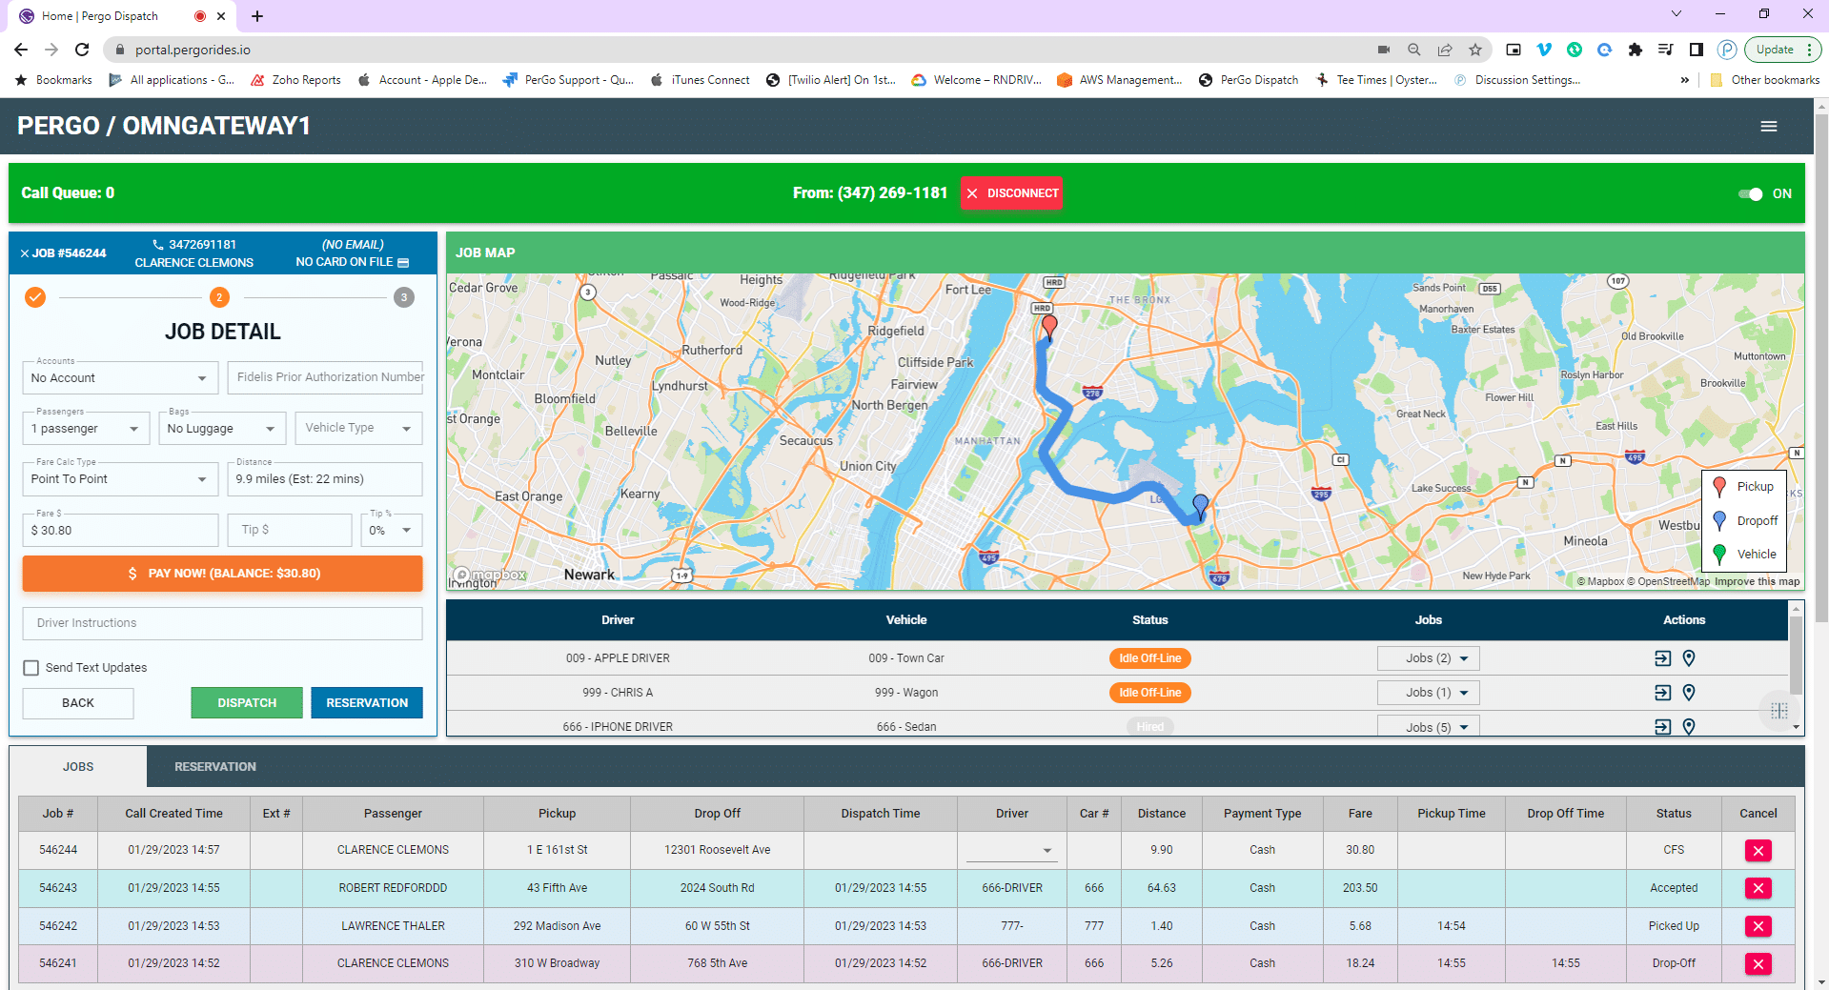Open the hamburger menu in the header

(x=1769, y=126)
